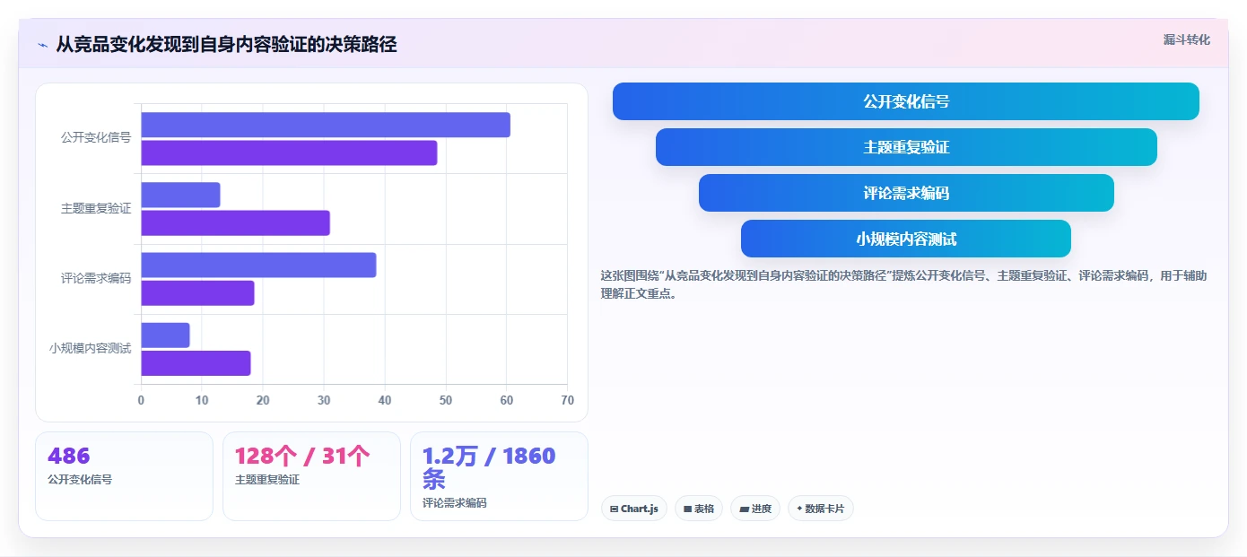Click the 486 stat value
Image resolution: width=1247 pixels, height=557 pixels.
click(69, 457)
